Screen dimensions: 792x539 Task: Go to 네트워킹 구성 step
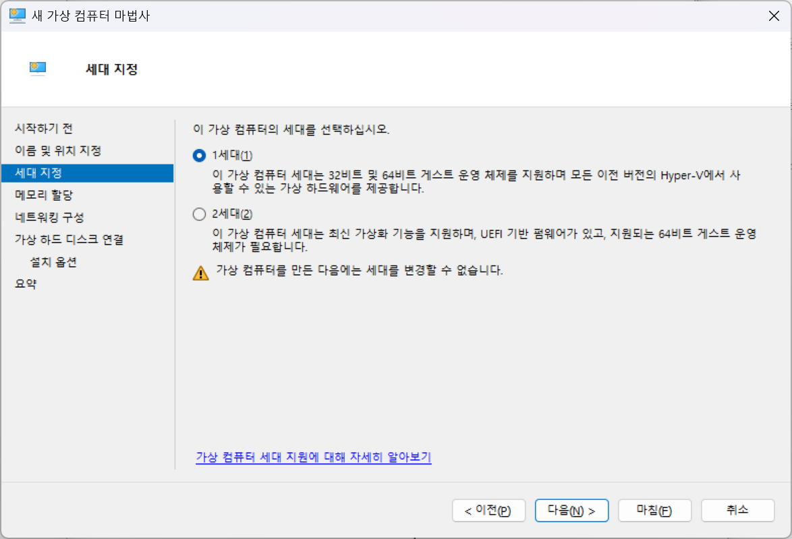point(49,218)
